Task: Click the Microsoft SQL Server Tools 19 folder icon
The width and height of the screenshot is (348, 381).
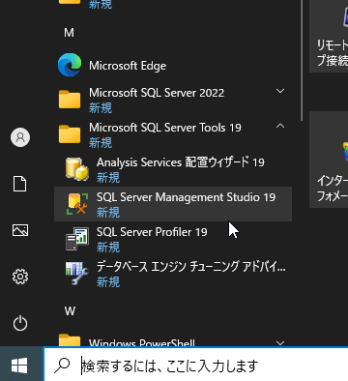Action: pyautogui.click(x=70, y=133)
